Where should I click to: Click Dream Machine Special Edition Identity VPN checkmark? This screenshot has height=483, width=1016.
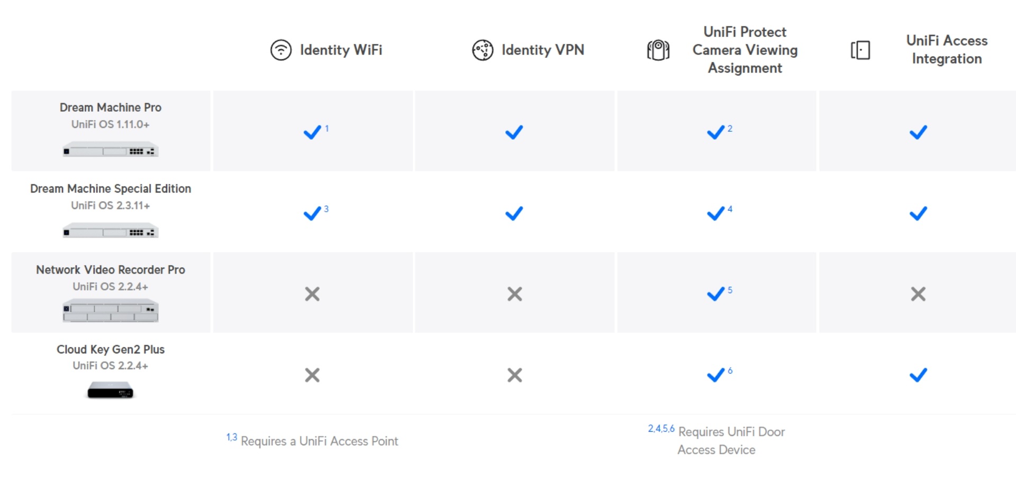(514, 213)
